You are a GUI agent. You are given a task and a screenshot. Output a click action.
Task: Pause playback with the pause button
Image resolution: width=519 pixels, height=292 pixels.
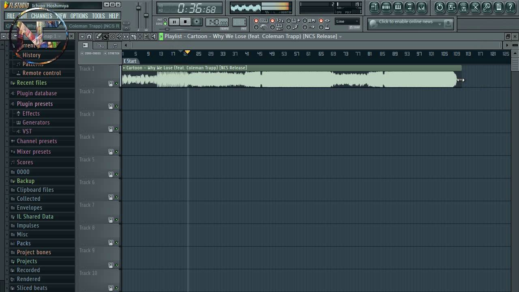174,22
